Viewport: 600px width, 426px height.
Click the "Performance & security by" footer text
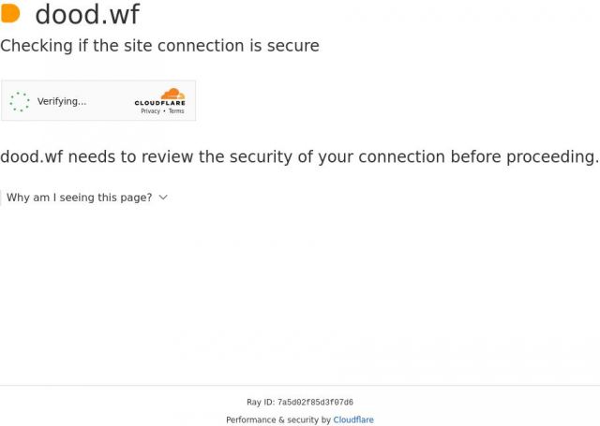278,420
